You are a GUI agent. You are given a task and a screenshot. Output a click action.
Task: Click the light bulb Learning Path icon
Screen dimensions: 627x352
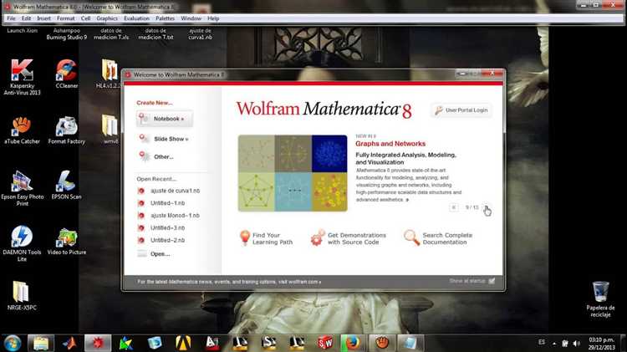[245, 238]
